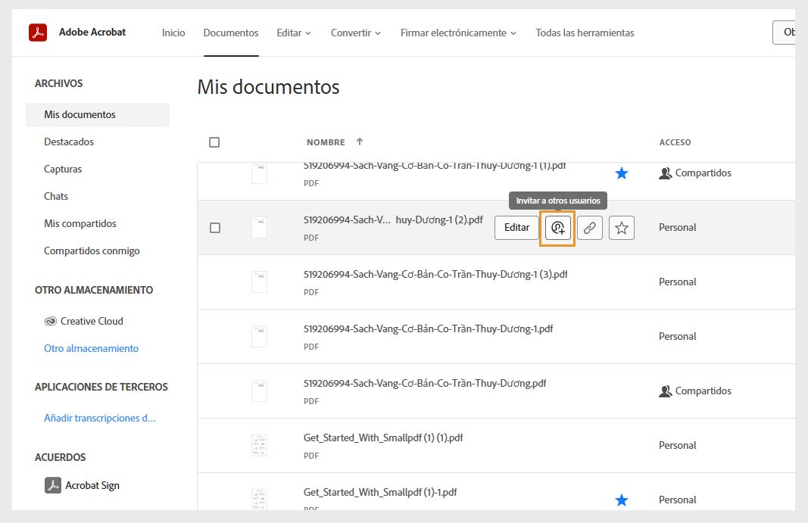Open the Editar menu dropdown
This screenshot has width=808, height=523.
[294, 33]
